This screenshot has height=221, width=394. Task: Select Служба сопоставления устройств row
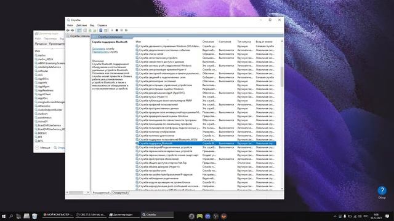click(206, 58)
